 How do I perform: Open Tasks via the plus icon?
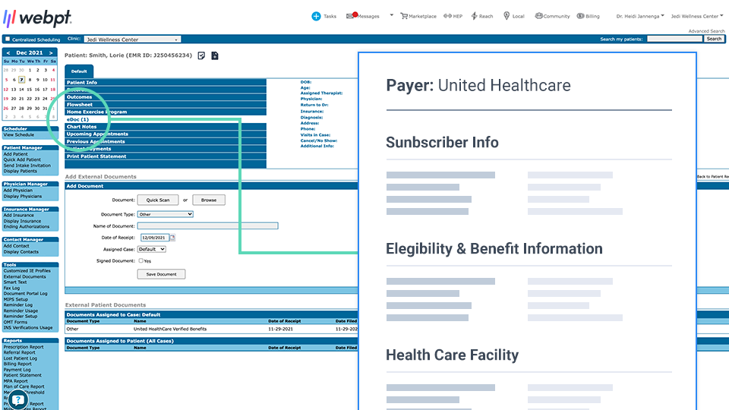(316, 16)
